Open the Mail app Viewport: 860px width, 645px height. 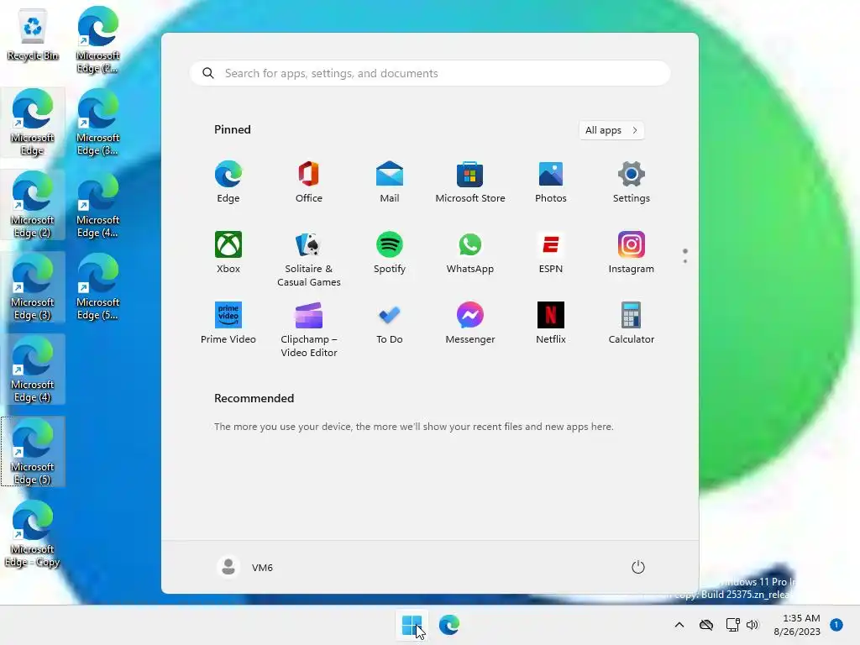tap(390, 181)
